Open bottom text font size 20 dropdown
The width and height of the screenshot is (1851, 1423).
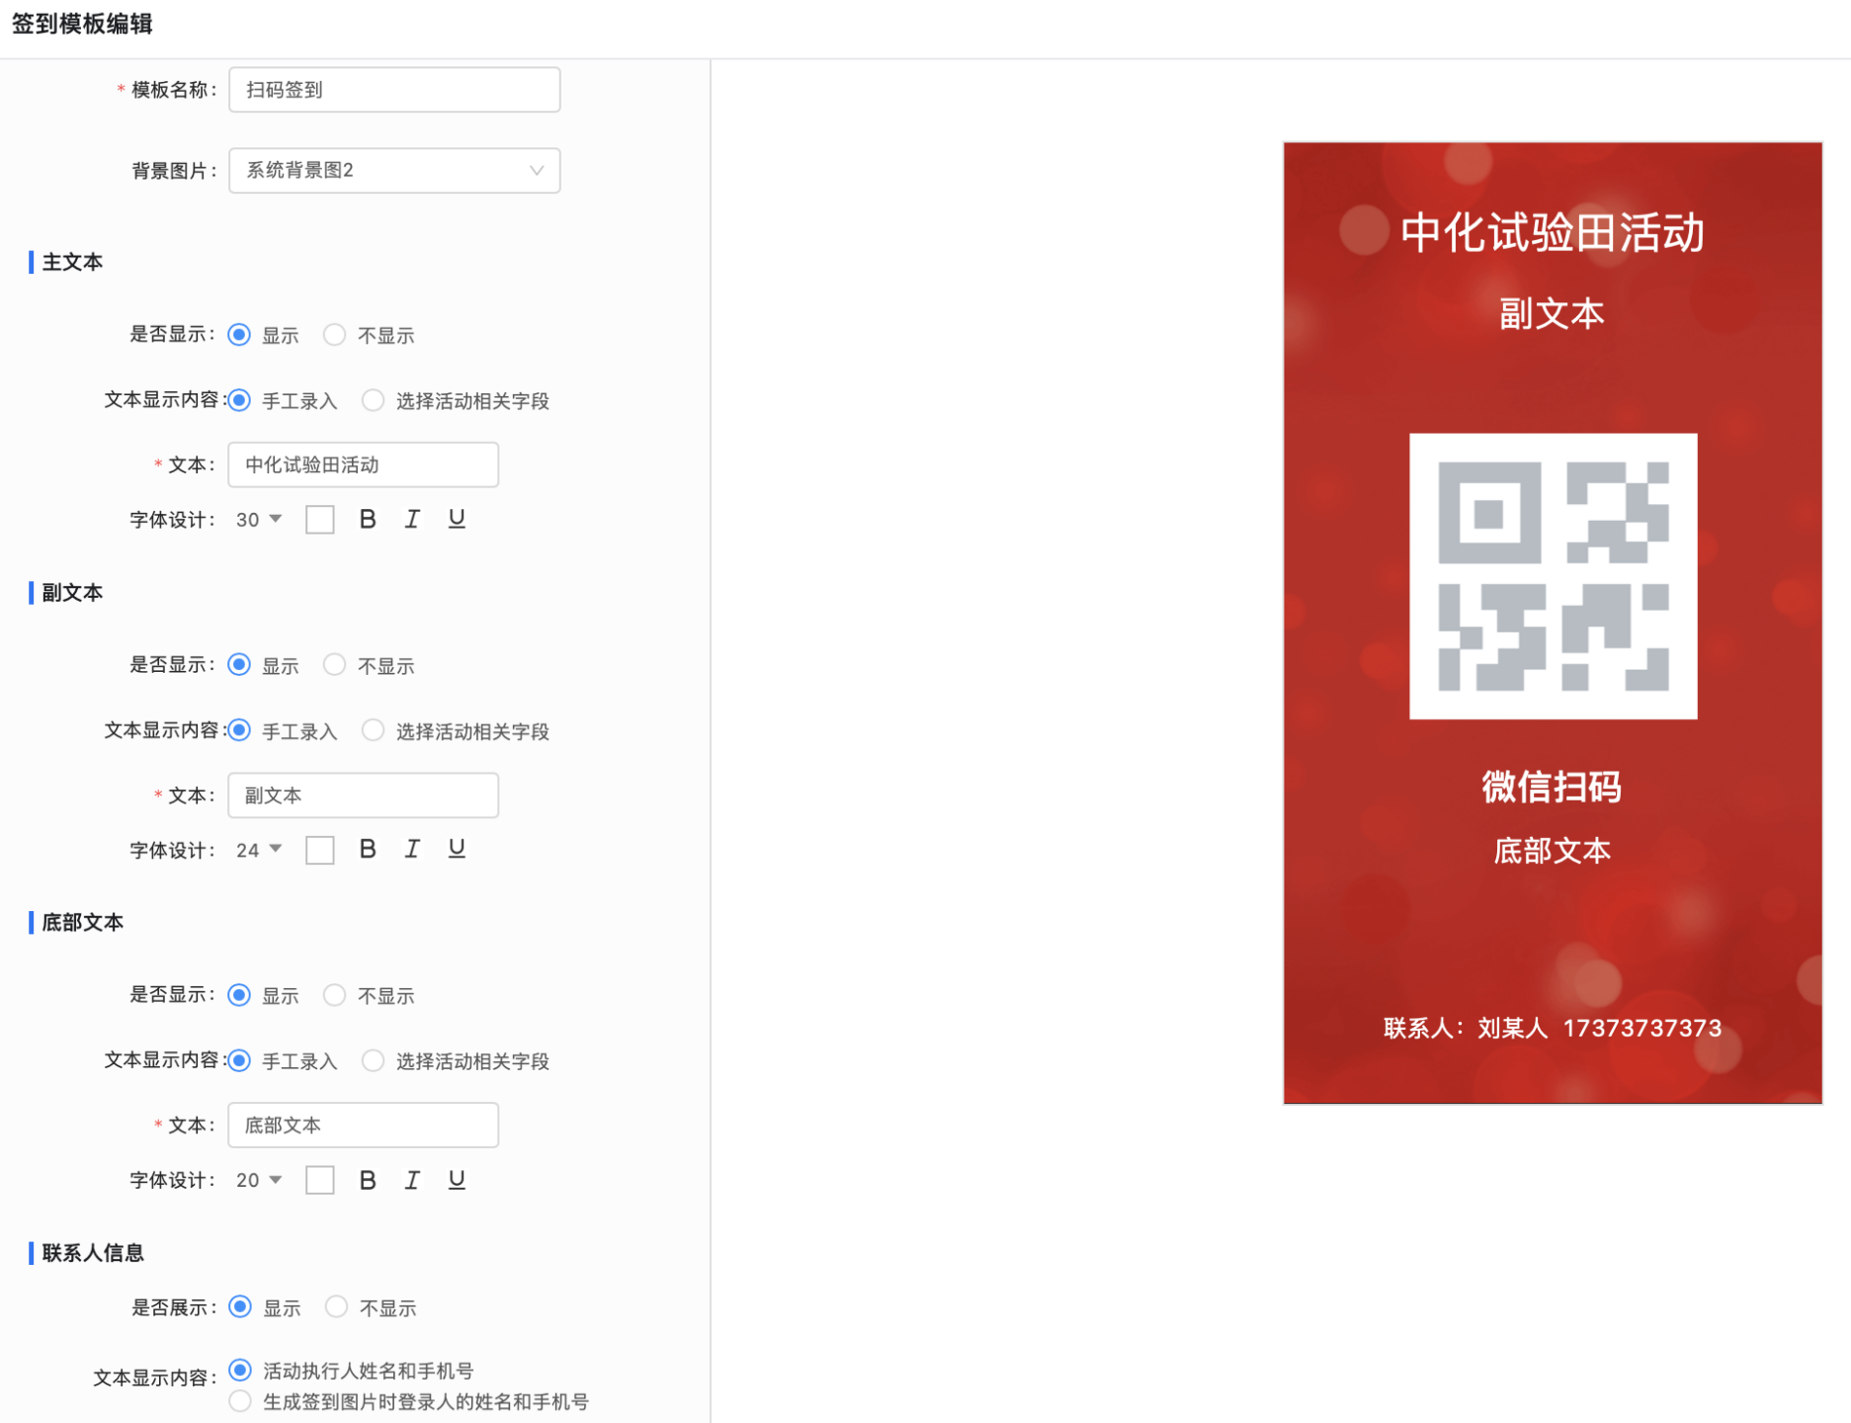pyautogui.click(x=259, y=1180)
